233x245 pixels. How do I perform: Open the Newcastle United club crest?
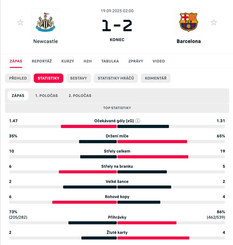click(46, 22)
